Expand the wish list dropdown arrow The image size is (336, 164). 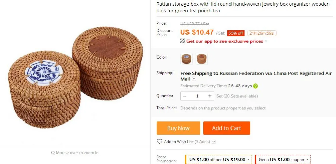pyautogui.click(x=214, y=142)
